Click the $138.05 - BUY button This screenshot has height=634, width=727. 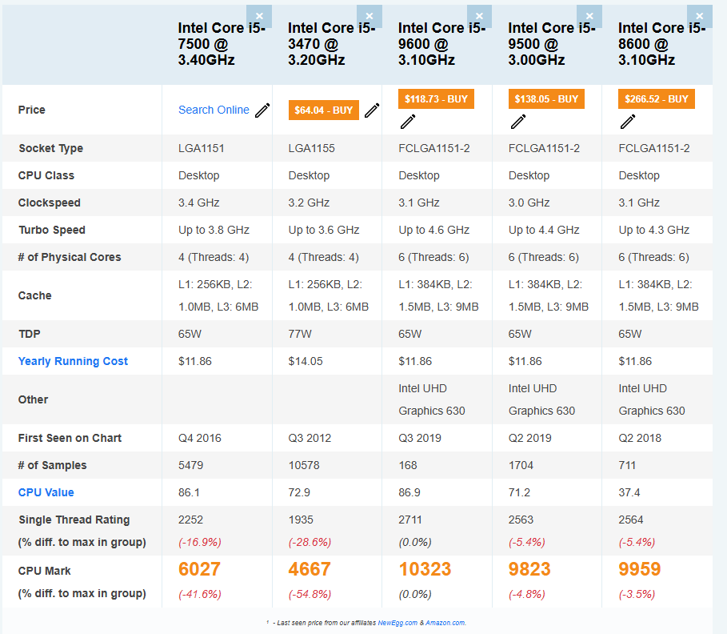[546, 99]
